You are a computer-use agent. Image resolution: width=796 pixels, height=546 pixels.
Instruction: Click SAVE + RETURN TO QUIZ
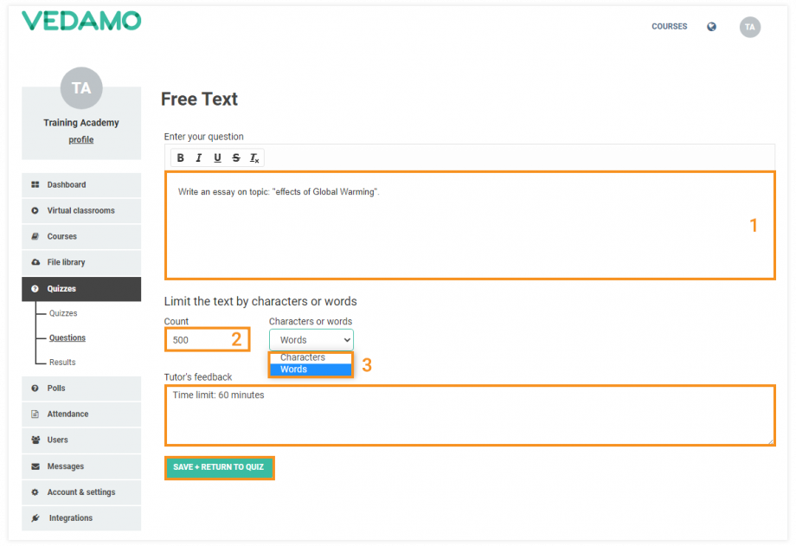click(x=219, y=467)
